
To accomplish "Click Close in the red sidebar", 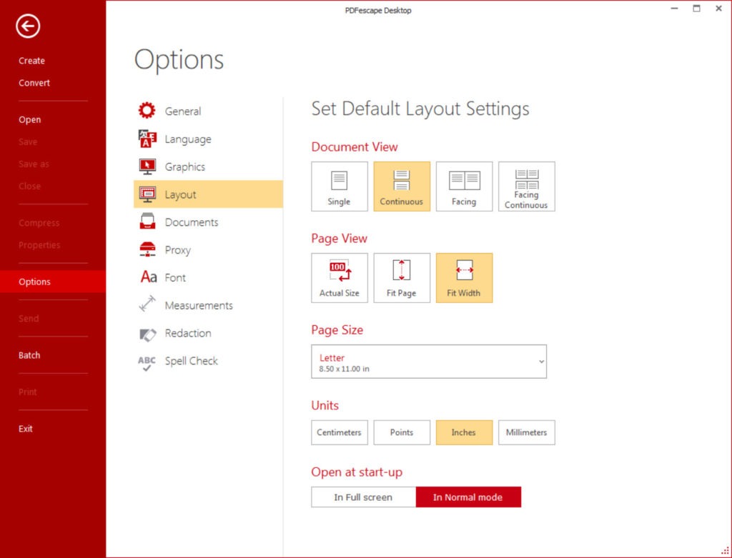I will pyautogui.click(x=29, y=186).
